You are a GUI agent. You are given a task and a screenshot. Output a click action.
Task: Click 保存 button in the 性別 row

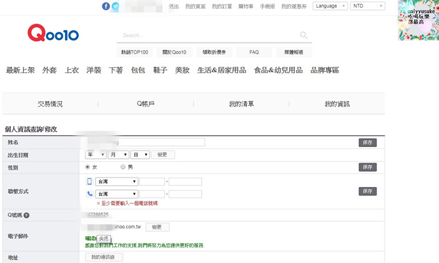(368, 167)
